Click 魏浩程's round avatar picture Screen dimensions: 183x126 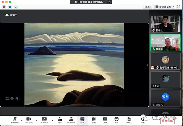[166, 60]
